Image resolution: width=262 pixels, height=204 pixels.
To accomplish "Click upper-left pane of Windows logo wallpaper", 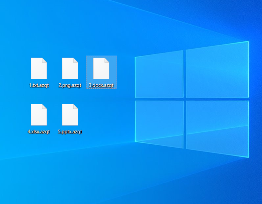I will [x=159, y=75].
